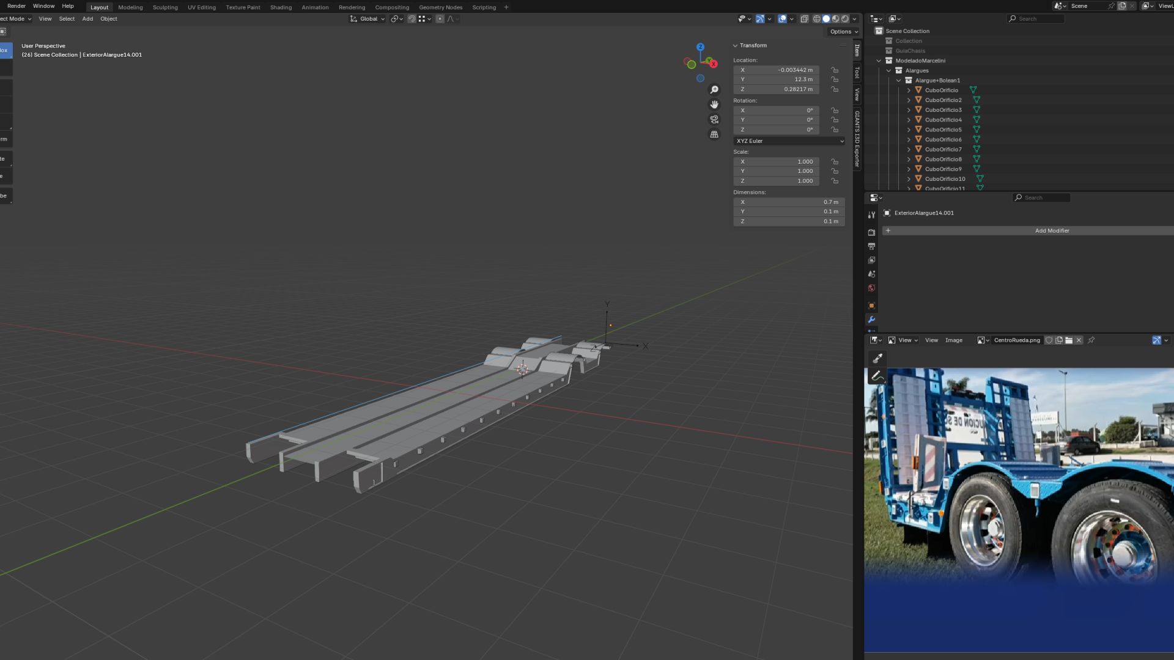Toggle lock for Scale Z

(x=835, y=181)
